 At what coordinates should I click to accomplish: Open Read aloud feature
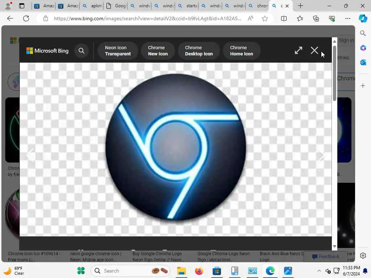(250, 18)
